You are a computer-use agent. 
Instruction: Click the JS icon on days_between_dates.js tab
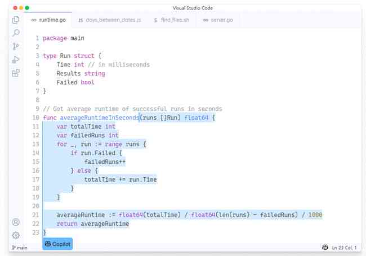click(x=81, y=20)
